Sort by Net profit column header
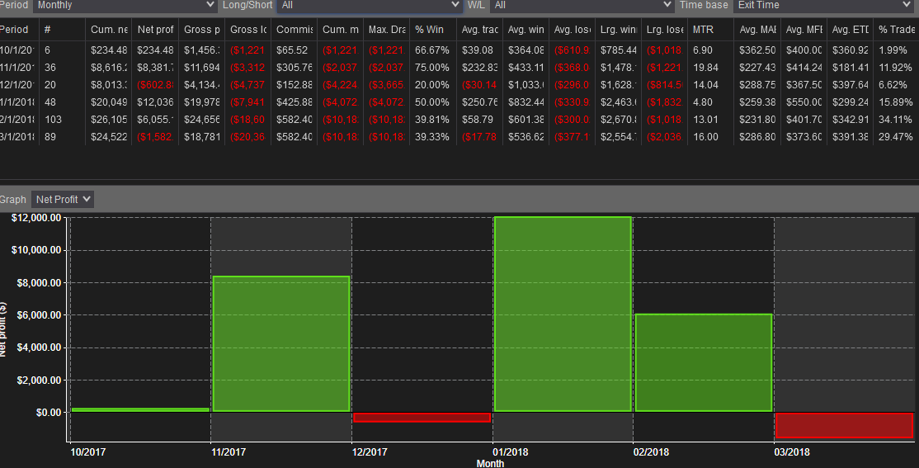 [x=155, y=30]
